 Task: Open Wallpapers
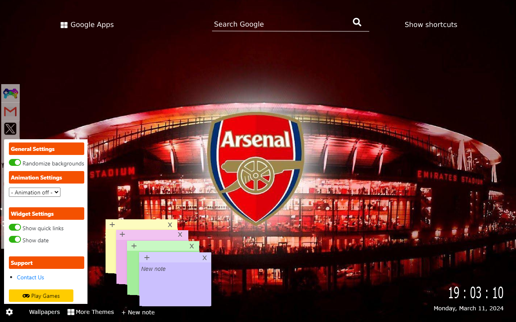click(44, 312)
